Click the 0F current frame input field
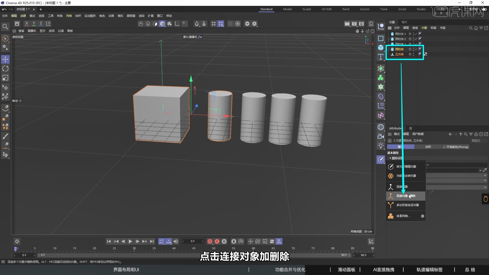The height and width of the screenshot is (275, 489). [x=193, y=241]
